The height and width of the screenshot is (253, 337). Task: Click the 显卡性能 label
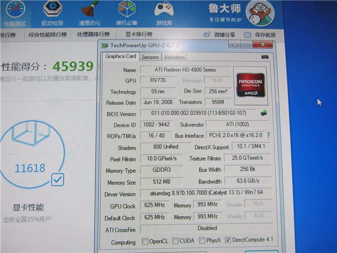[x=28, y=208]
